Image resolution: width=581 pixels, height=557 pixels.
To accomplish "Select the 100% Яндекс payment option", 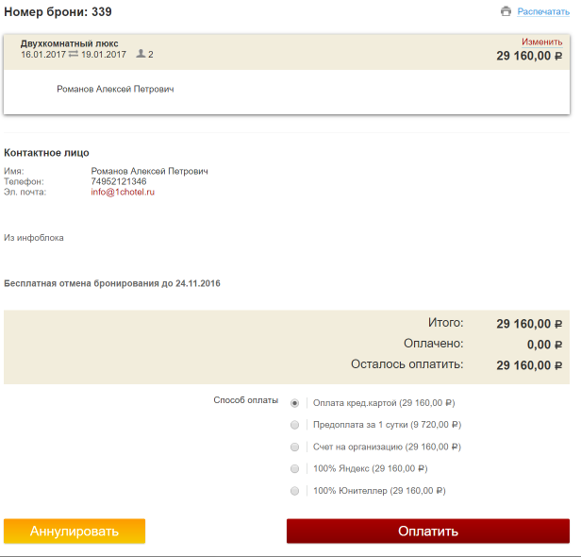I will pos(294,469).
